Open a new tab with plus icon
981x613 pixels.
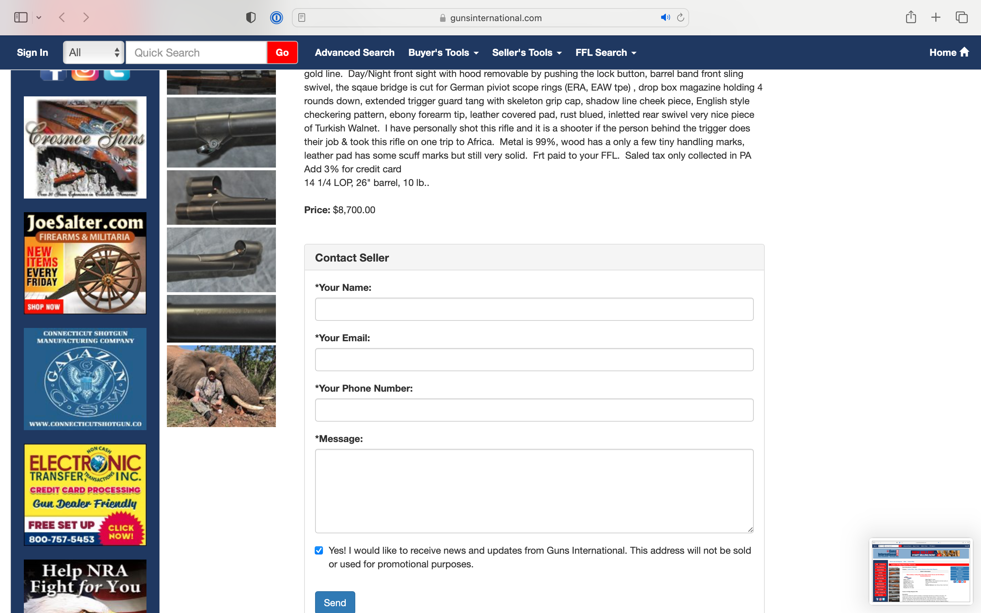(936, 17)
